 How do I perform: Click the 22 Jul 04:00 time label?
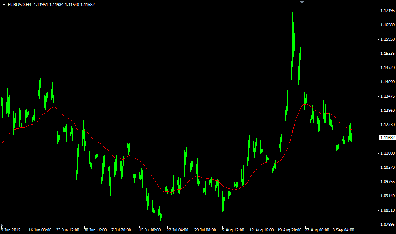(x=177, y=230)
